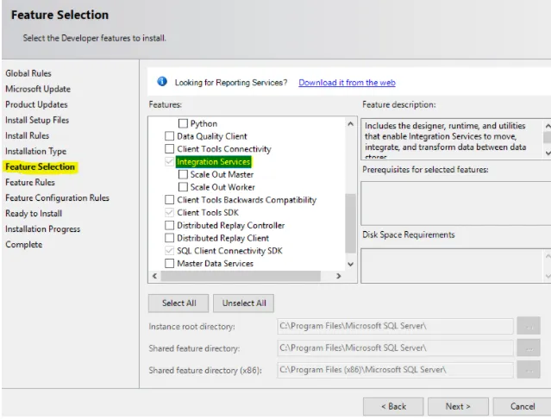
Task: Open the Installation Progress step
Action: 42,229
